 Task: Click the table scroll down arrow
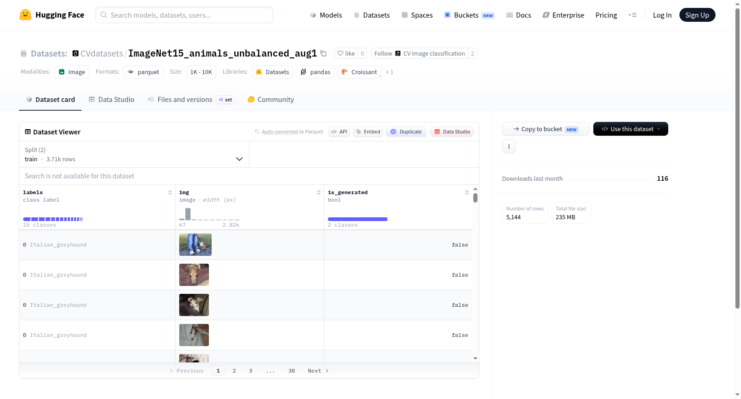tap(475, 358)
